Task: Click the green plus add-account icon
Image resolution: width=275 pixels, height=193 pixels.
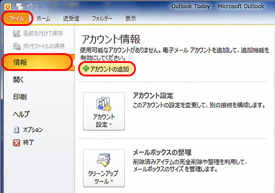Action: click(x=86, y=68)
